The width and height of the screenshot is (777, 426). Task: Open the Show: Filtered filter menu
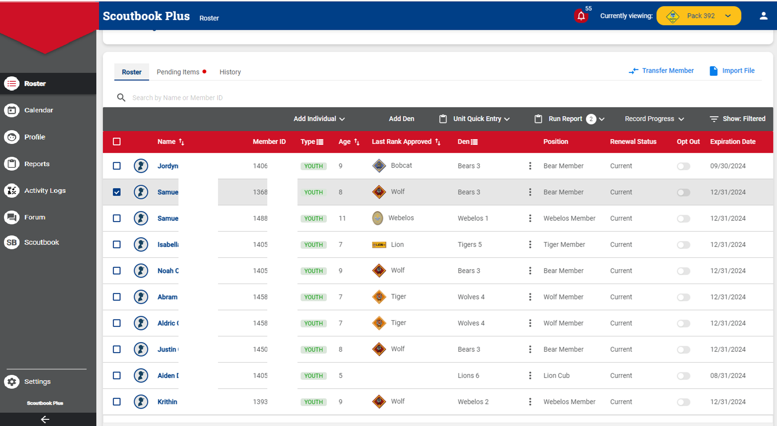737,119
